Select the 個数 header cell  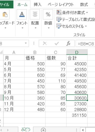tap(56, 58)
